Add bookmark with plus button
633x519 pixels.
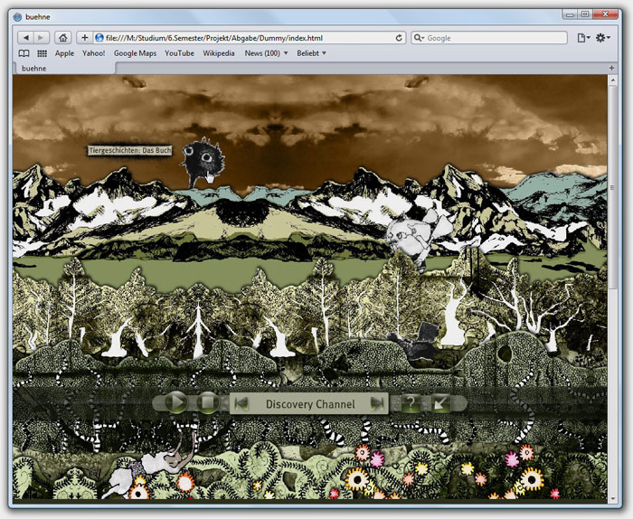pyautogui.click(x=85, y=38)
